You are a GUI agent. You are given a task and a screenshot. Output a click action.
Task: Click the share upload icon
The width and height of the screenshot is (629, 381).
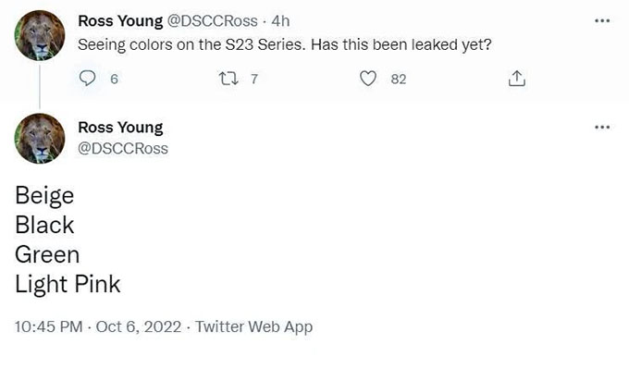coord(517,80)
